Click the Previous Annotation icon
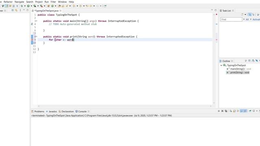Screen dimensions: 260x146 point(80,6)
